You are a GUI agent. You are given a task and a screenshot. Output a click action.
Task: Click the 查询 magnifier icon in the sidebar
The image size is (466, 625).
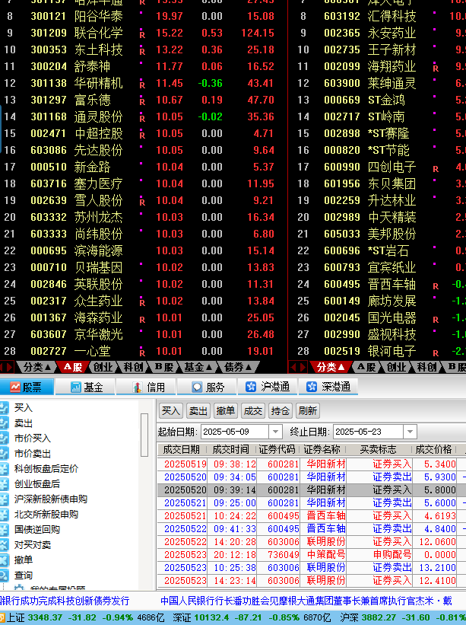tap(4, 575)
